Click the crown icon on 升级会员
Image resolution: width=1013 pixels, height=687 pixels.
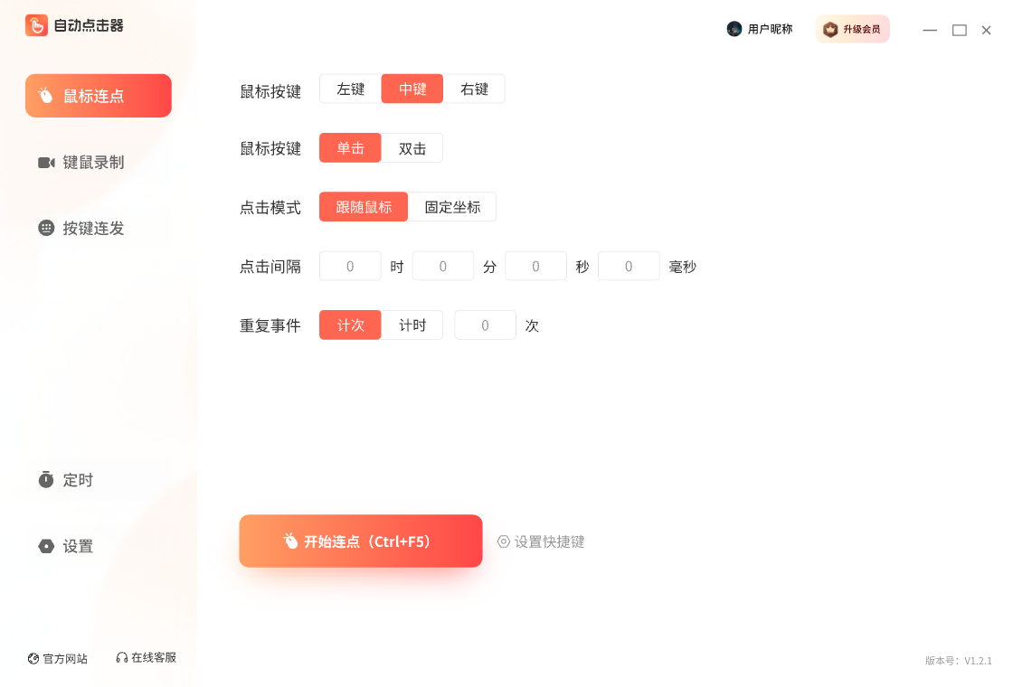coord(830,29)
